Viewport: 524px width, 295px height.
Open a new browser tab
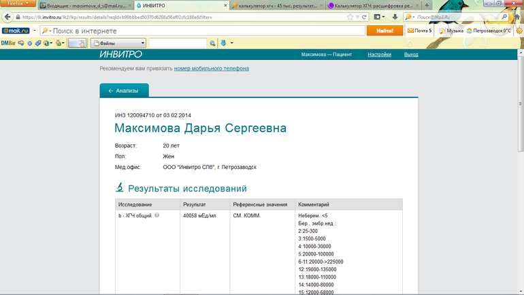tap(427, 5)
